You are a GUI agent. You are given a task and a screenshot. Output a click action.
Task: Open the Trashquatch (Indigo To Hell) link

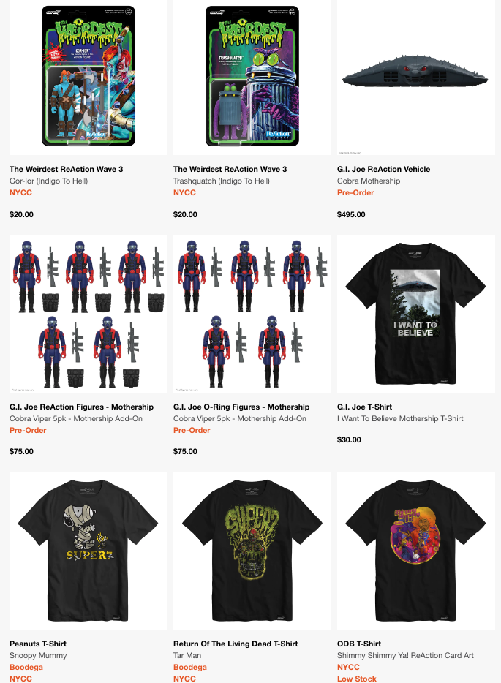222,181
